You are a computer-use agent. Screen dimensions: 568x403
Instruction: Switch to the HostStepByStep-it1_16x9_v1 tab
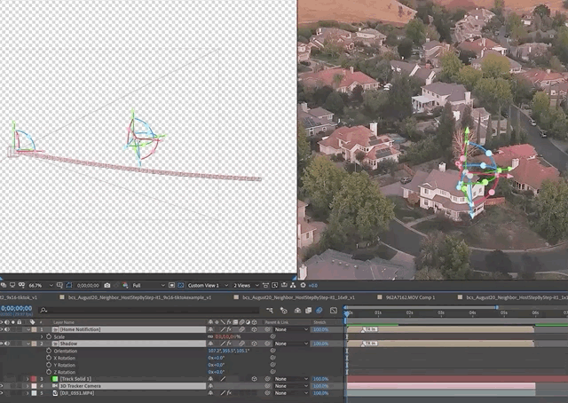(x=298, y=297)
